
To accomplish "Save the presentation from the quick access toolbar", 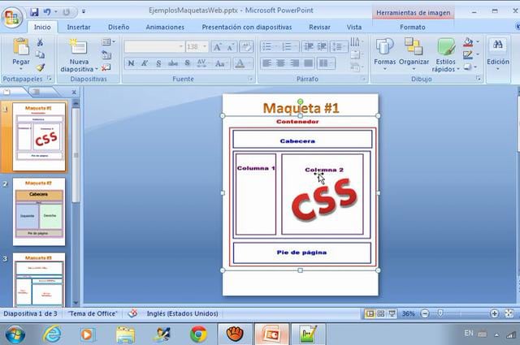I will (x=34, y=12).
